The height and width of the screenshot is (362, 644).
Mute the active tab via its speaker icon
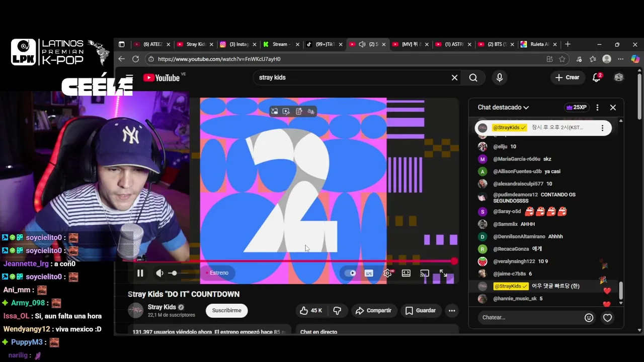click(362, 44)
